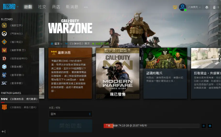Click the yellow streaming monitor icon
The image size is (221, 137).
[x=175, y=7]
